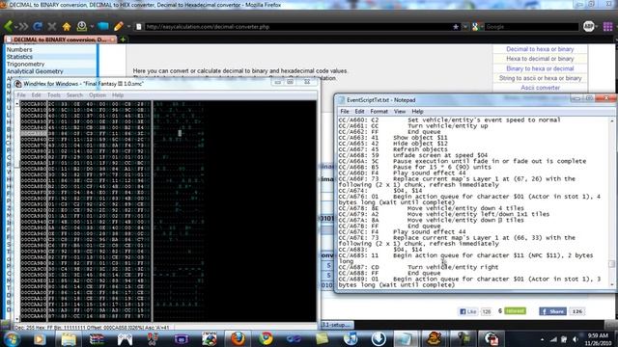Open the iTunes music note taskbar icon

pyautogui.click(x=351, y=338)
